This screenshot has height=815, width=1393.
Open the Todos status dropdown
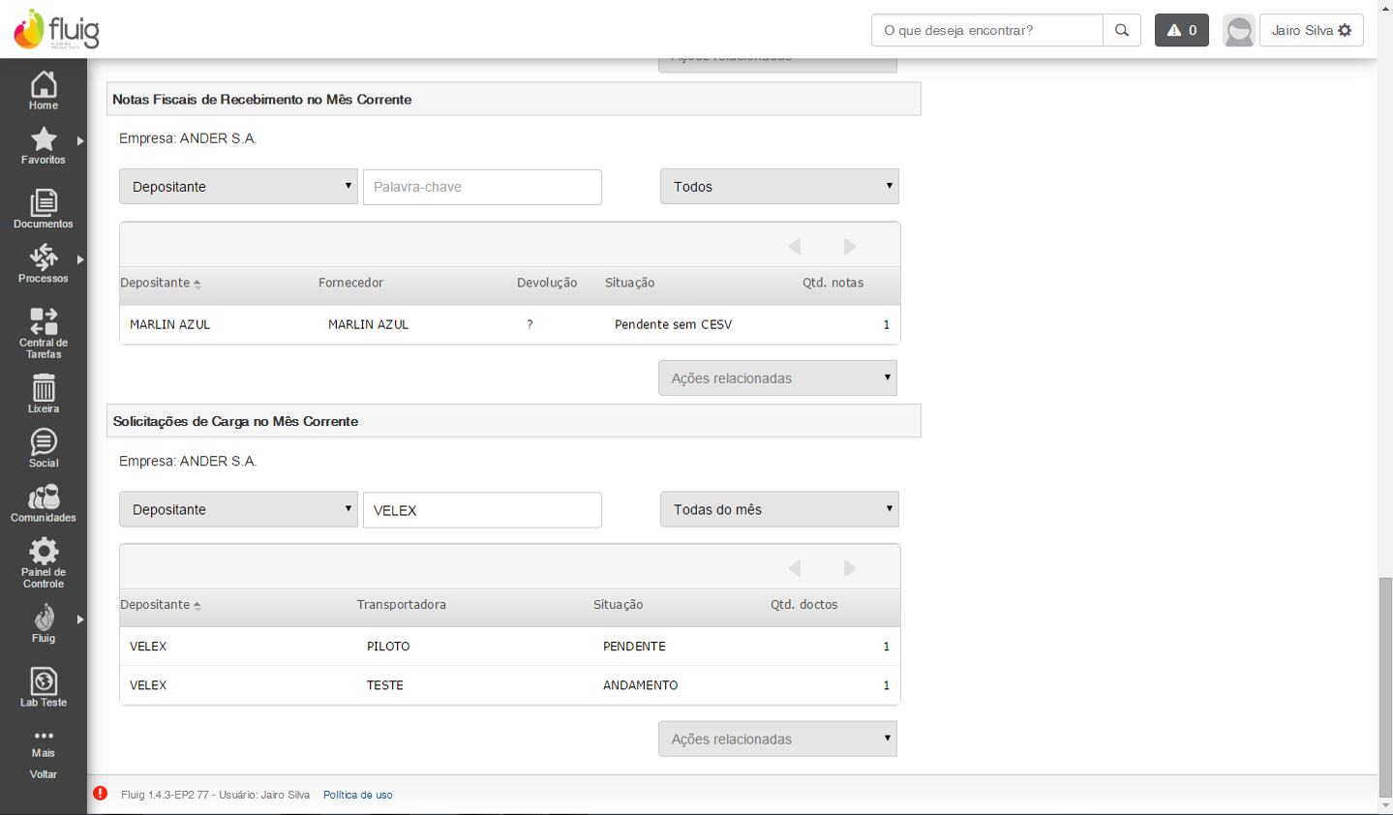pyautogui.click(x=779, y=187)
